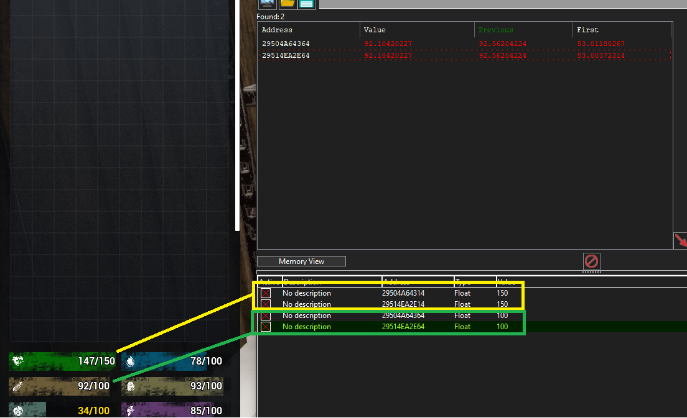687x418 pixels.
Task: Toggle Active checkbox for address 29514EA2E14
Action: pyautogui.click(x=266, y=304)
